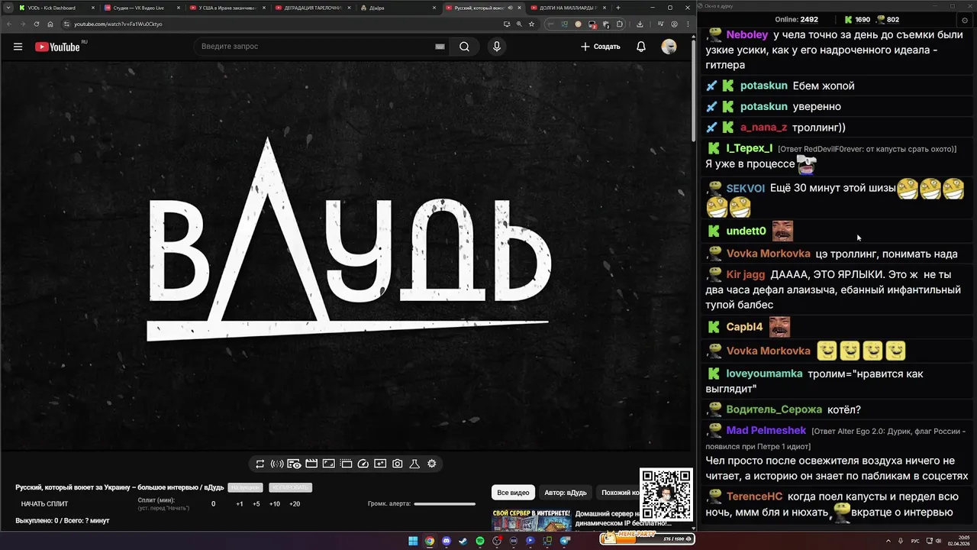Screen dimensions: 977x550
Task: Add +10 minutes to split
Action: coord(275,504)
